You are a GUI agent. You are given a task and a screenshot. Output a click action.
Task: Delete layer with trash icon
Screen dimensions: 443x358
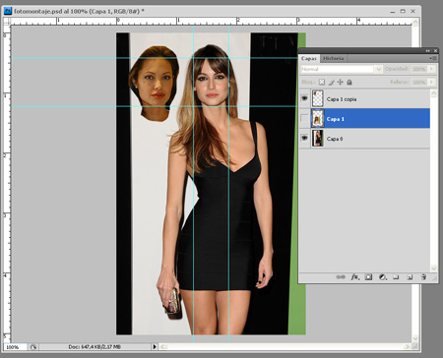coord(423,277)
